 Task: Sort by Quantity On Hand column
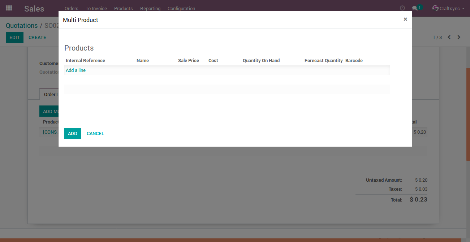point(261,61)
